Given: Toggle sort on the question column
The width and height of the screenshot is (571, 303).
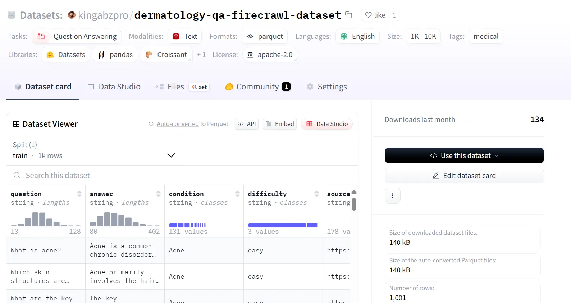Looking at the screenshot, I should click(79, 194).
